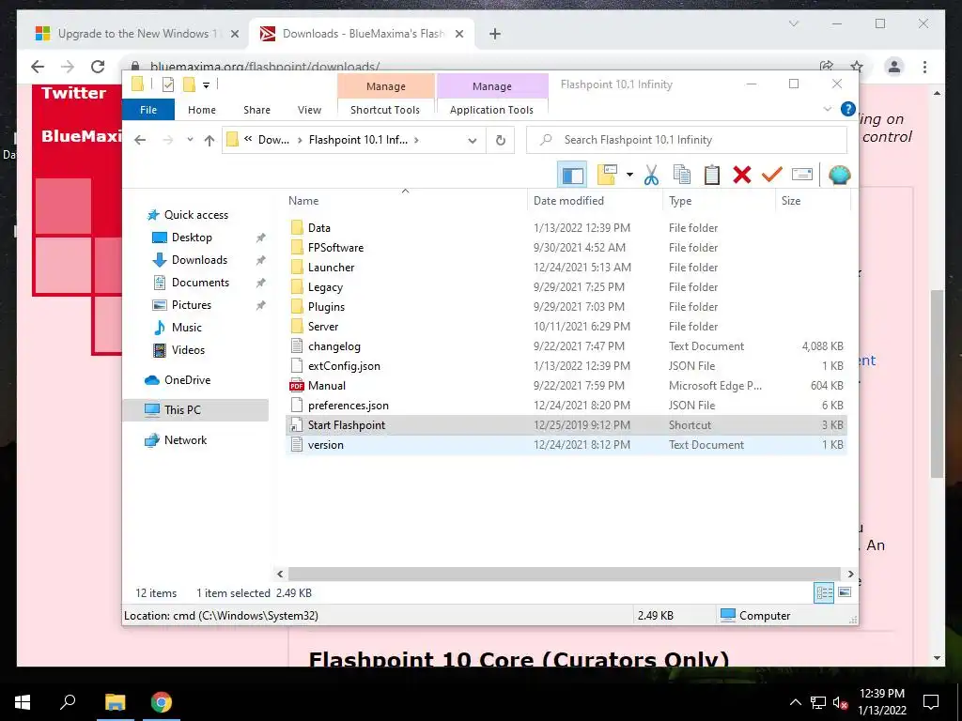Click the new folder icon in title bar

(x=189, y=84)
